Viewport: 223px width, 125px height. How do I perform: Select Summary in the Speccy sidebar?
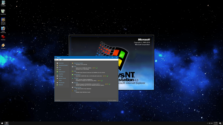pos(61,63)
